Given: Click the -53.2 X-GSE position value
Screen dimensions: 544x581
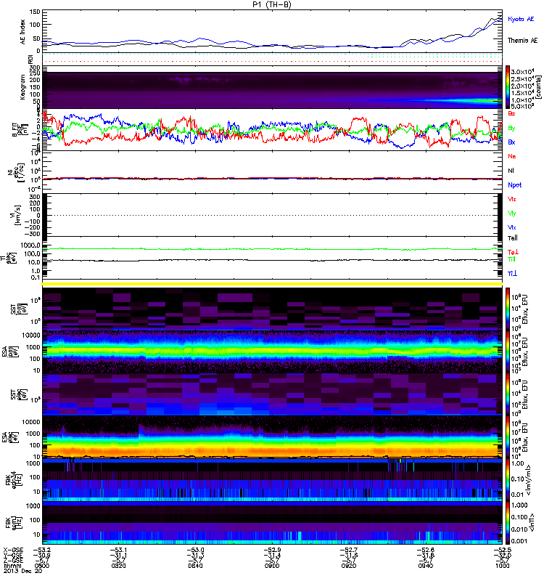Looking at the screenshot, I should 42,550.
